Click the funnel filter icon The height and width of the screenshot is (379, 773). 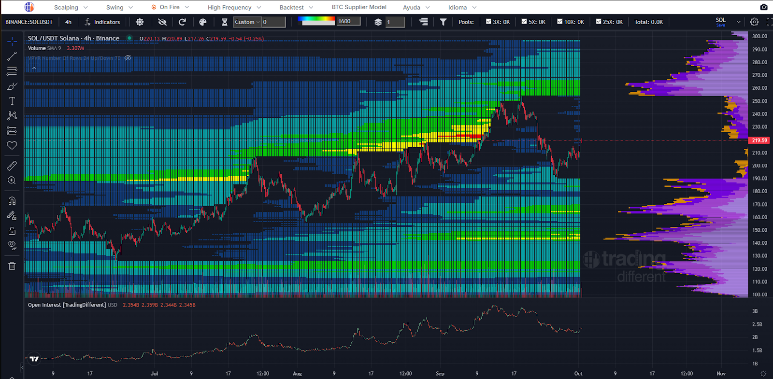443,22
